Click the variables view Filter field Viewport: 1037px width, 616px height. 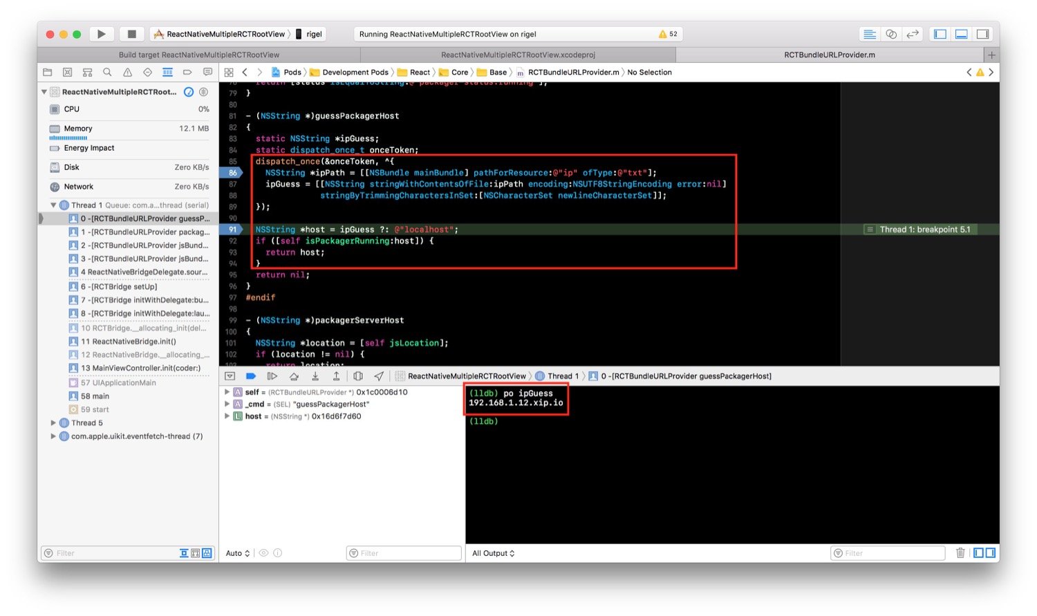click(404, 553)
